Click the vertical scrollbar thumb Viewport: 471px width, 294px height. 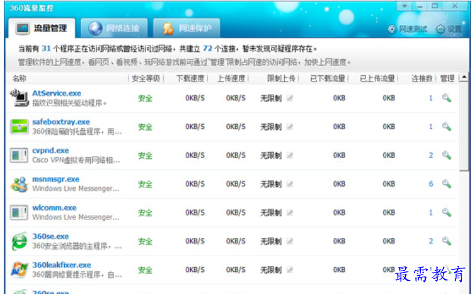pyautogui.click(x=464, y=126)
